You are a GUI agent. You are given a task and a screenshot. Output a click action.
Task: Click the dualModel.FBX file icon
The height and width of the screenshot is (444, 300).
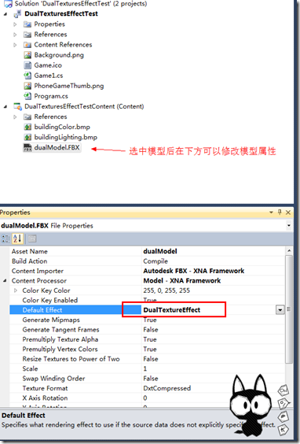pyautogui.click(x=27, y=147)
